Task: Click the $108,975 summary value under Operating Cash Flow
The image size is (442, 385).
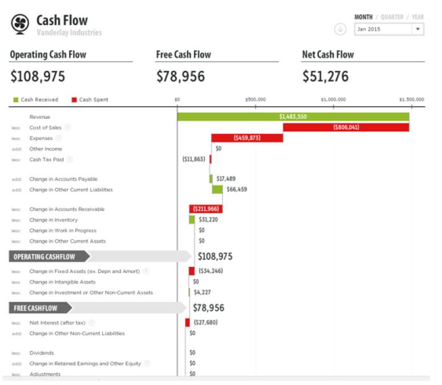Action: click(x=38, y=76)
